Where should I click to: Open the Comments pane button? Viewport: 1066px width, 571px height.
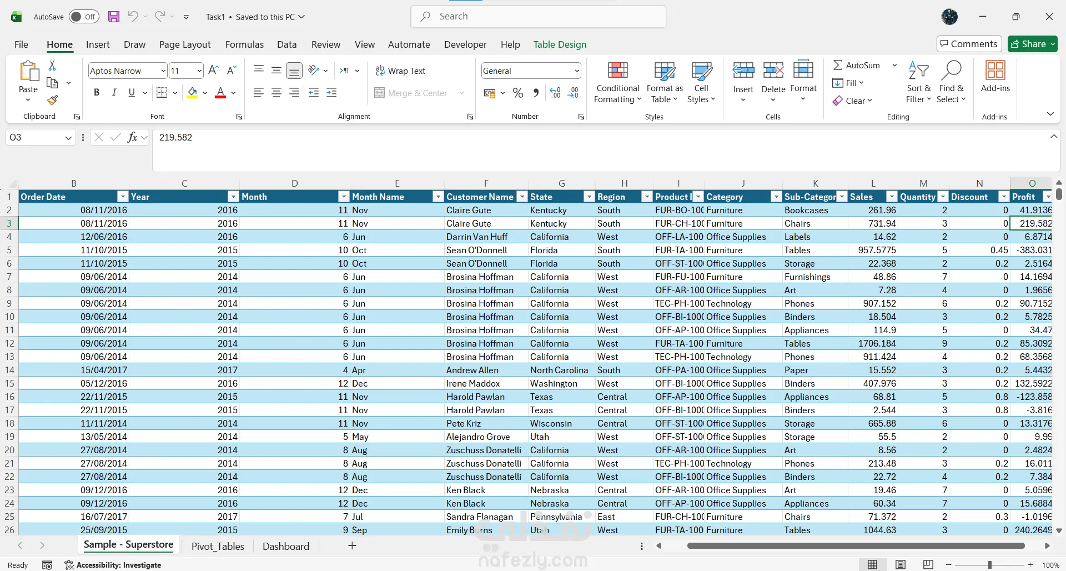pyautogui.click(x=969, y=44)
